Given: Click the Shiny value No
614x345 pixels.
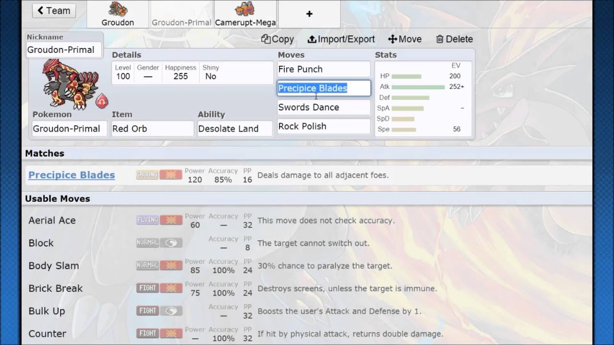Looking at the screenshot, I should [x=211, y=77].
